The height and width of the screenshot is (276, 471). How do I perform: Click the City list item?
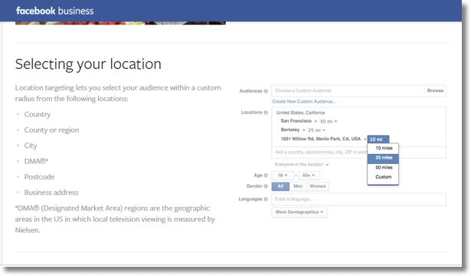[x=31, y=146]
